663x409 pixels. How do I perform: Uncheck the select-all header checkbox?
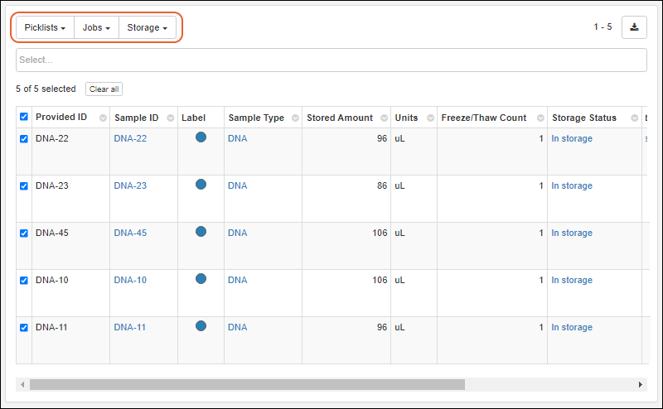tap(24, 118)
